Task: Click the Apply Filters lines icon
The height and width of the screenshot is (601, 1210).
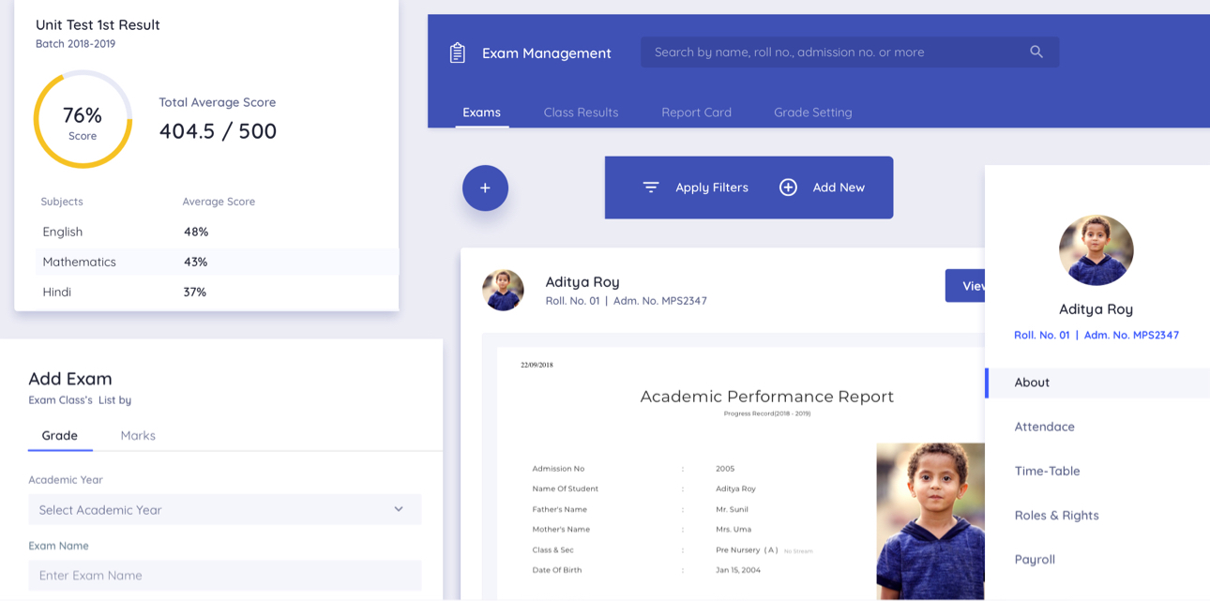Action: pos(651,188)
